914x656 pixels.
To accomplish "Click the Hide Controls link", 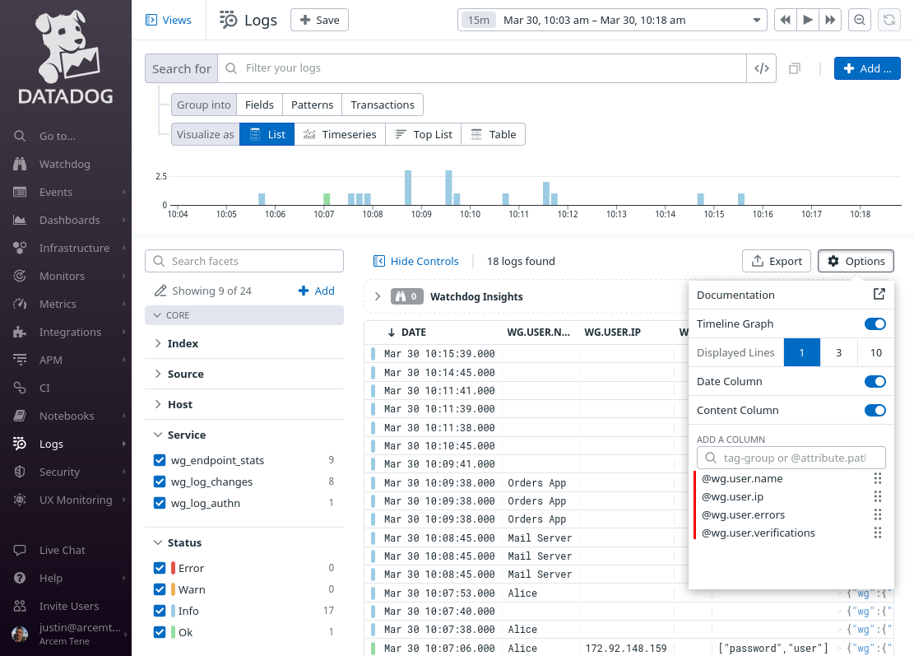I will pyautogui.click(x=415, y=261).
